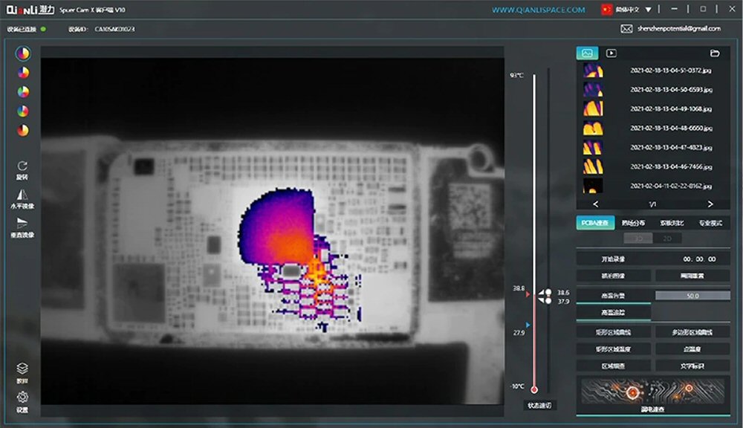Open the tutorial layers icon in sidebar
Screen dimensions: 743x428
(22, 368)
